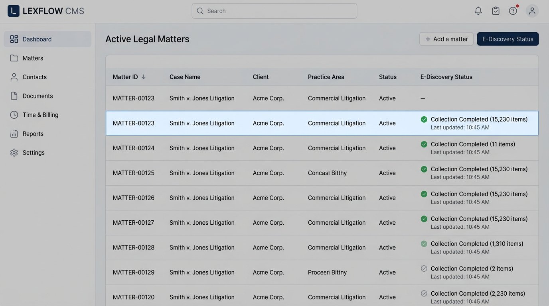
Task: Click inside the Search input field
Action: click(x=274, y=11)
